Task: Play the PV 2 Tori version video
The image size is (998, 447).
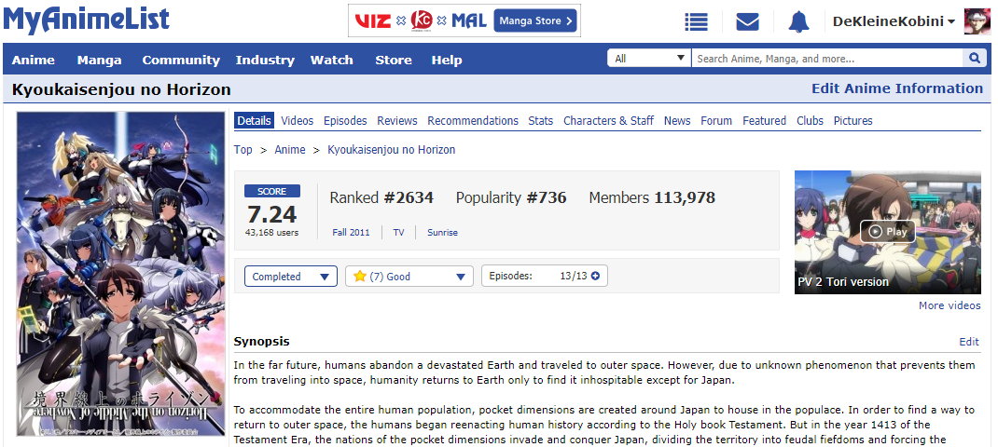Action: [x=887, y=231]
